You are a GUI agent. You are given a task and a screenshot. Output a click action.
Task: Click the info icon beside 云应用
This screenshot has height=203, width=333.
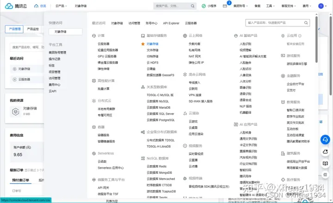click(300, 36)
